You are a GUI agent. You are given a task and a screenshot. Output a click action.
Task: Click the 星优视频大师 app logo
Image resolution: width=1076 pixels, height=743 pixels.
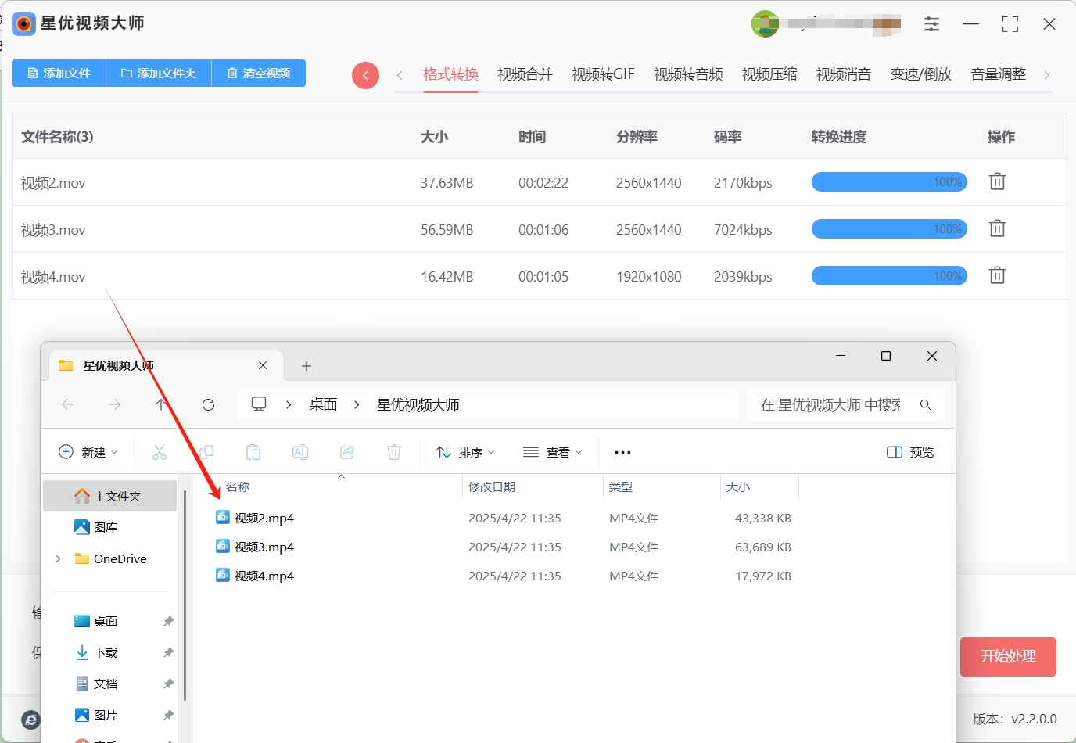(24, 23)
